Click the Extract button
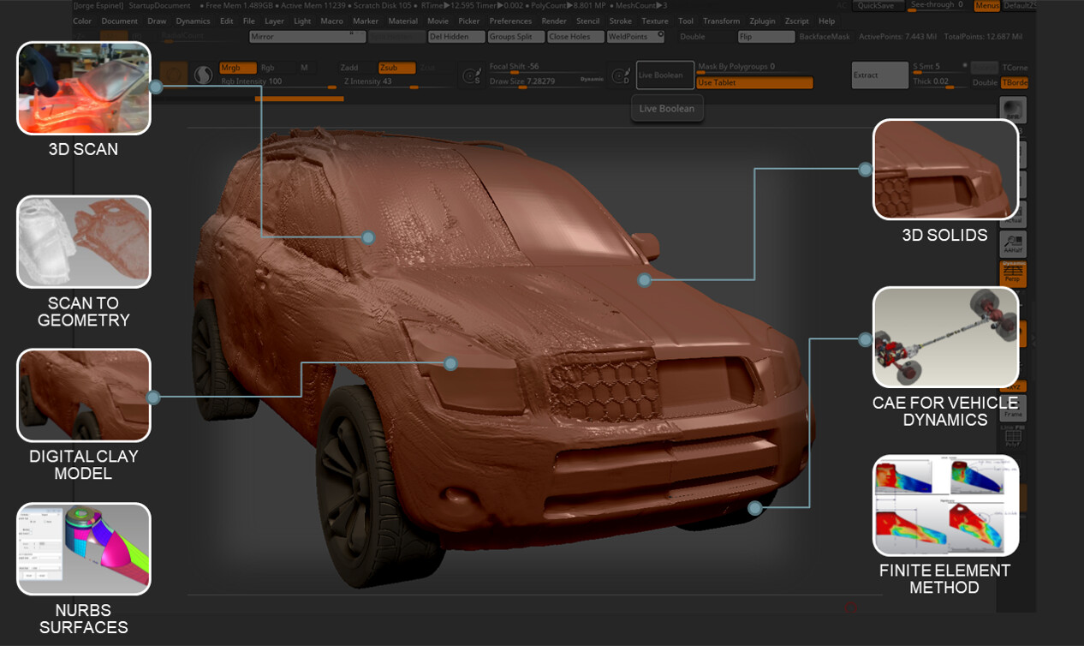The image size is (1084, 646). (879, 75)
